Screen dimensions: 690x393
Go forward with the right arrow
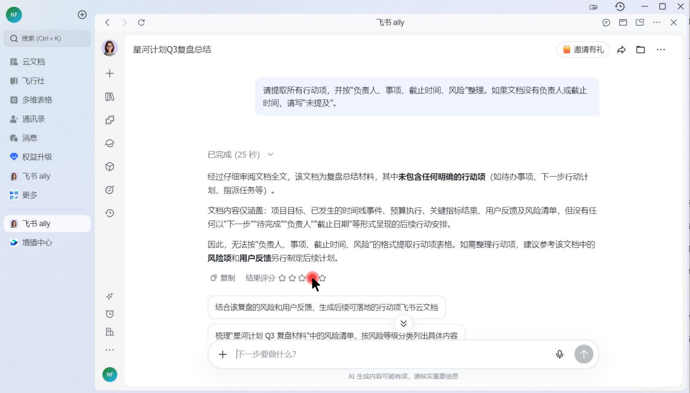(x=124, y=23)
